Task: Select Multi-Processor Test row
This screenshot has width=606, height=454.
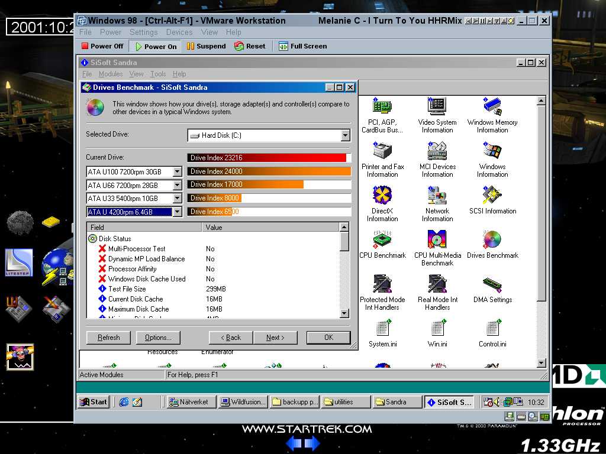Action: coord(213,249)
